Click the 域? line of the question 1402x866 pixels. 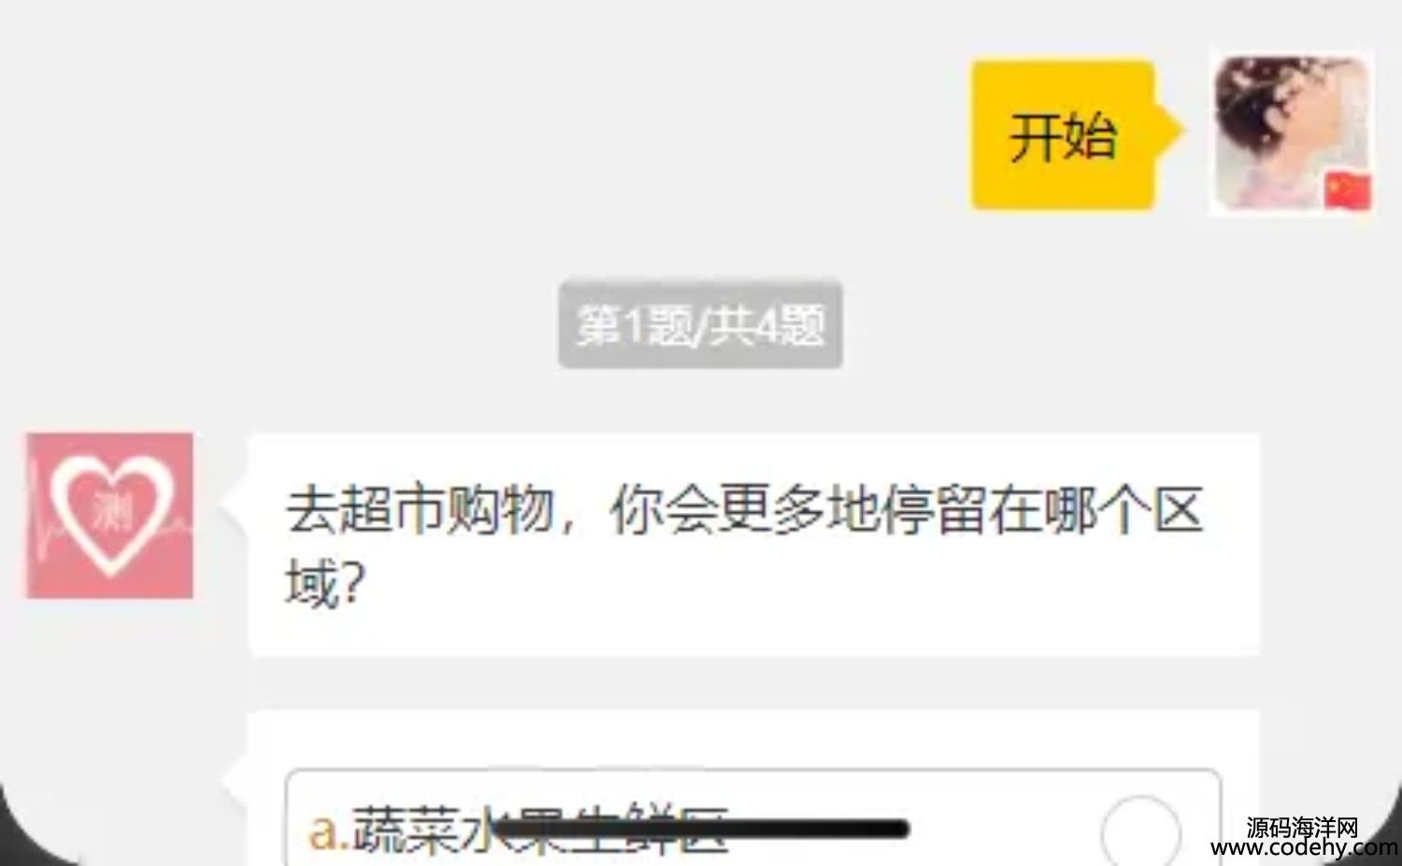tap(325, 586)
